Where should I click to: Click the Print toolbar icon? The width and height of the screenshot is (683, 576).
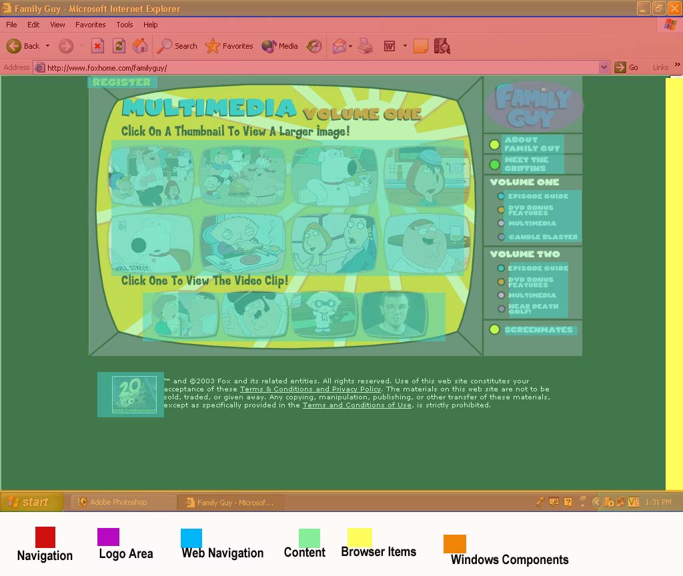[x=366, y=46]
